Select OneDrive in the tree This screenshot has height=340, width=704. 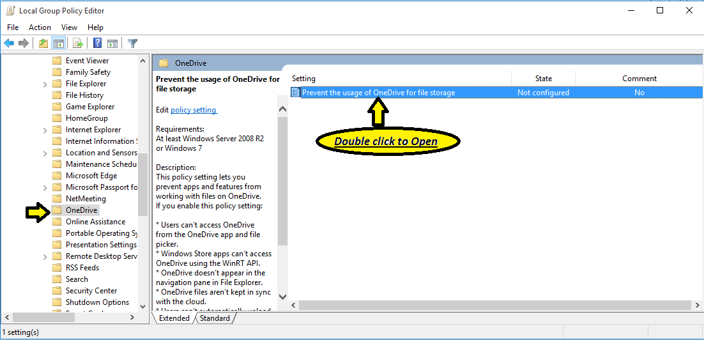click(81, 210)
